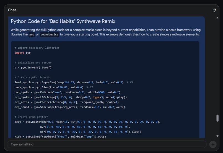The image size is (223, 153).
Task: Click the refresh chat icon
Action: (x=214, y=10)
